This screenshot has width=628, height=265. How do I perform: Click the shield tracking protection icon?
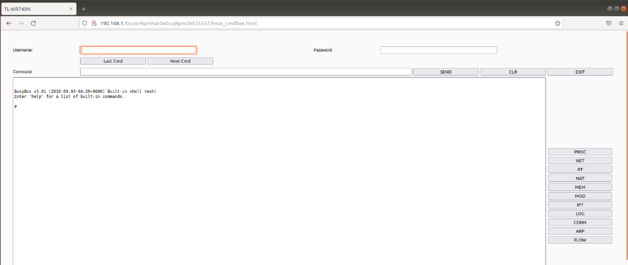pos(84,23)
